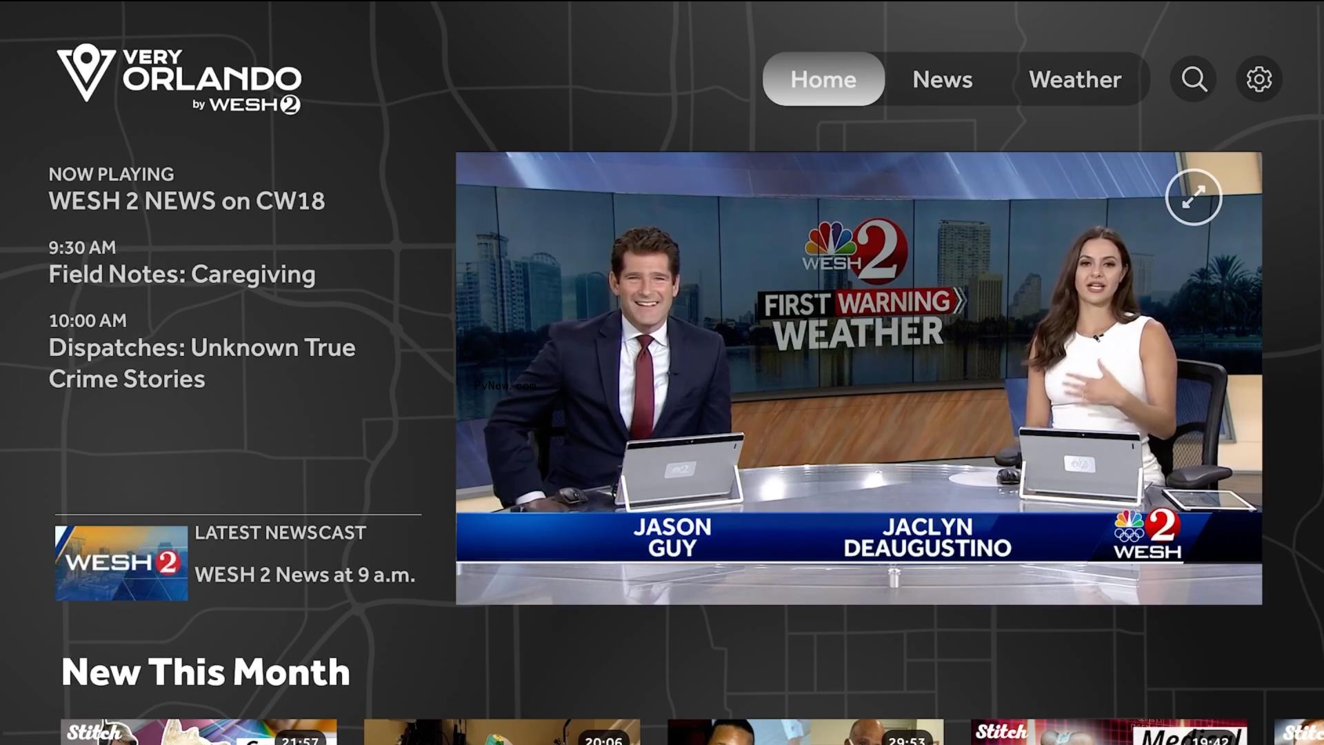Select the Home tab

823,79
